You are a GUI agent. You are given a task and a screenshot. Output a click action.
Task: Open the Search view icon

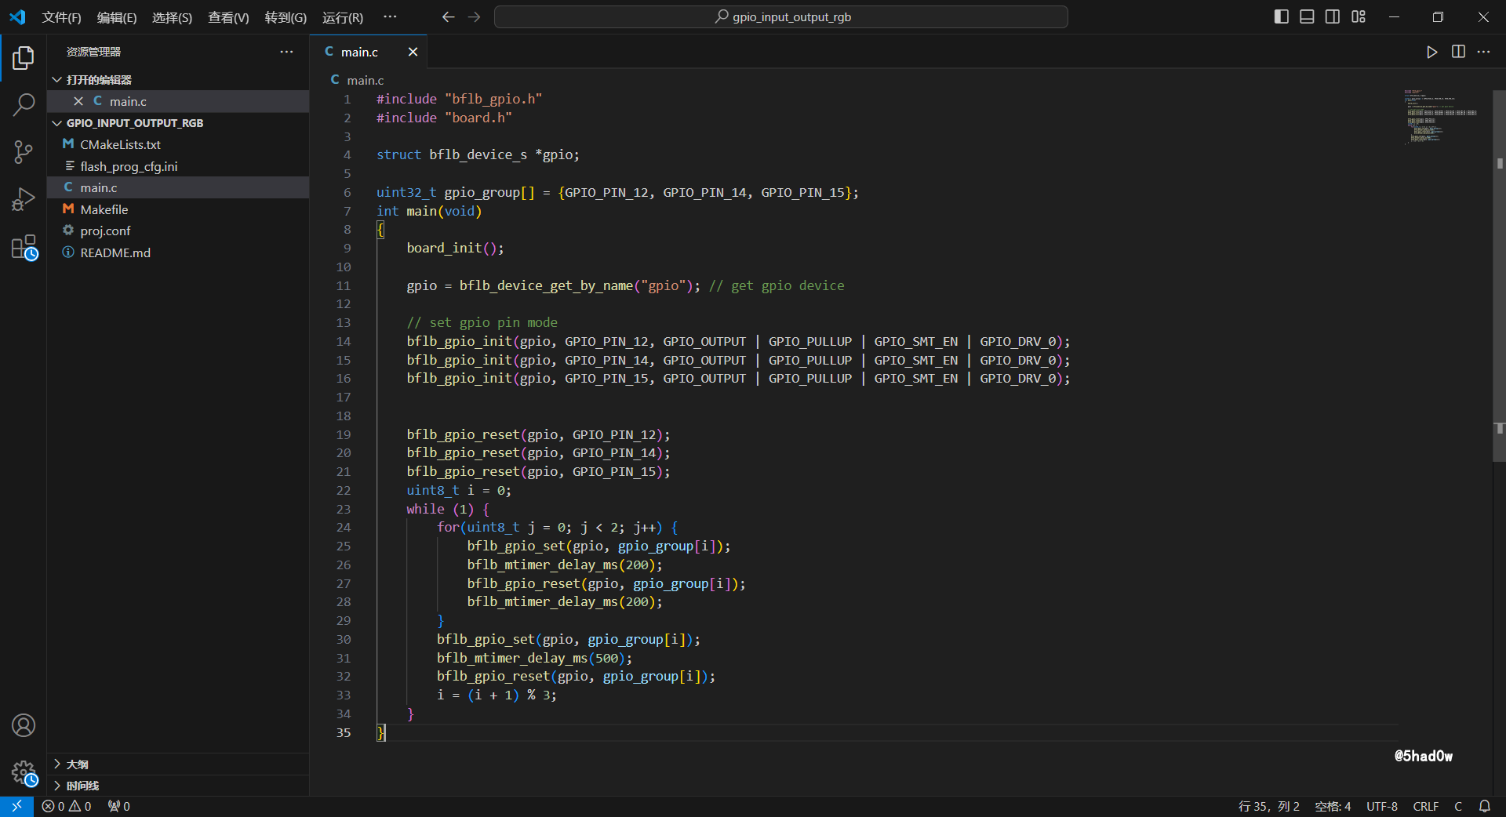tap(24, 105)
